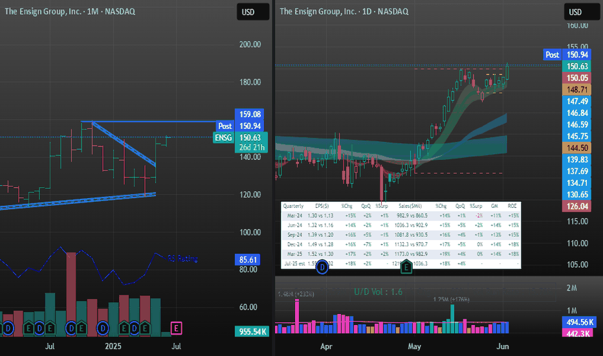Screen dimensions: 603x356
Task: Click the 982.9 vs 860.5 sales cell
Action: click(412, 216)
